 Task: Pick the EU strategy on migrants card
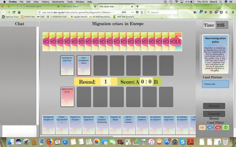tap(182, 125)
